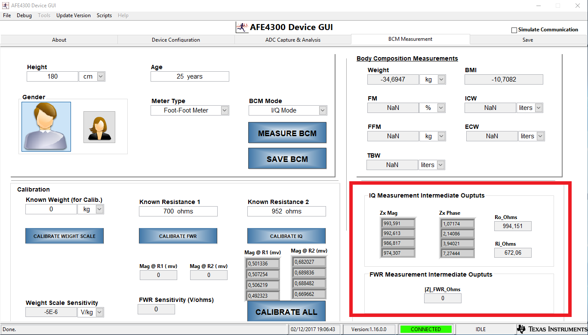Screen dimensions: 588x335
Task: Click the TBW NaN value field
Action: [x=392, y=165]
